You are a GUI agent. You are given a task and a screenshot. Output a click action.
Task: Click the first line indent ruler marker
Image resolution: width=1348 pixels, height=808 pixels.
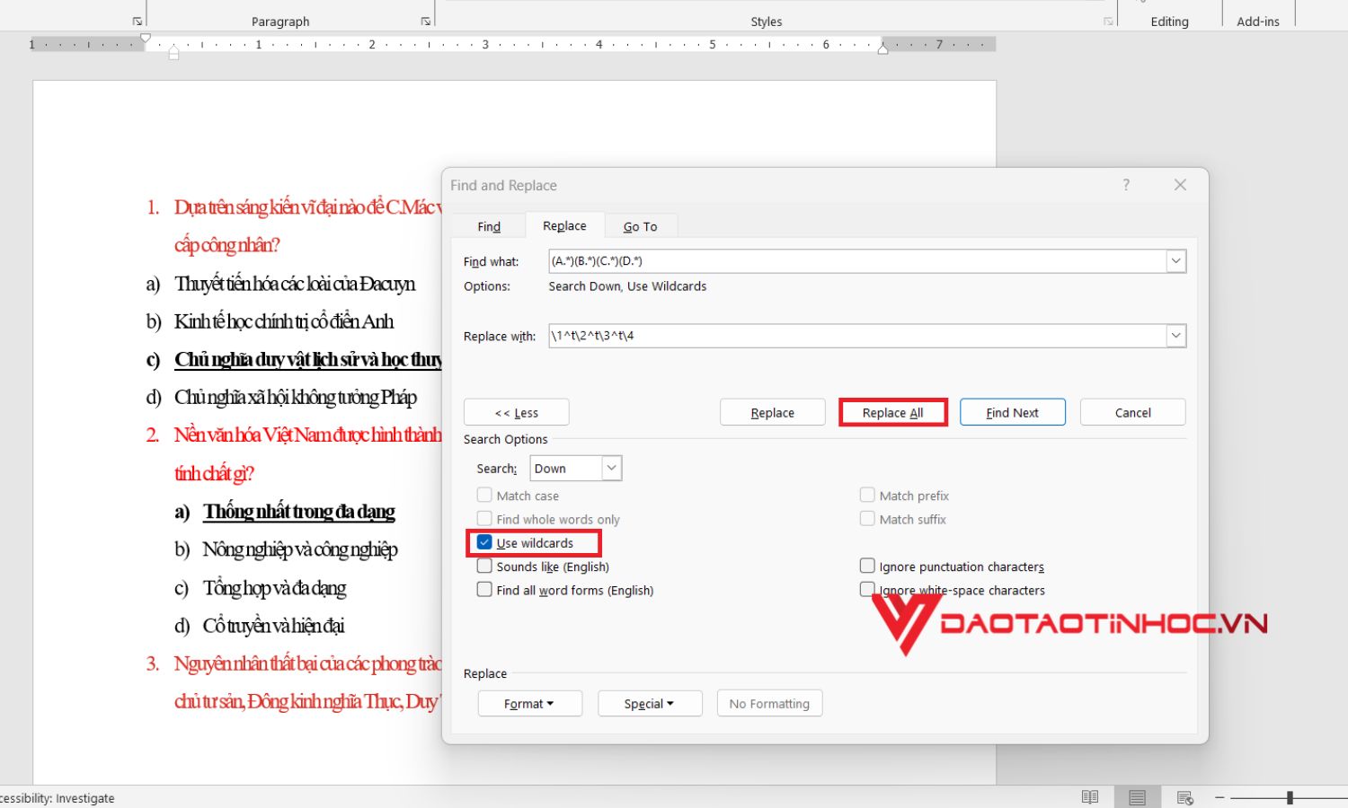[146, 39]
